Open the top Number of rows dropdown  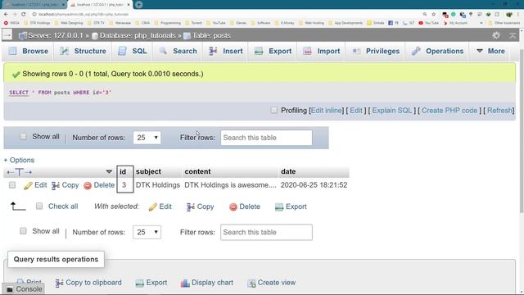[147, 138]
